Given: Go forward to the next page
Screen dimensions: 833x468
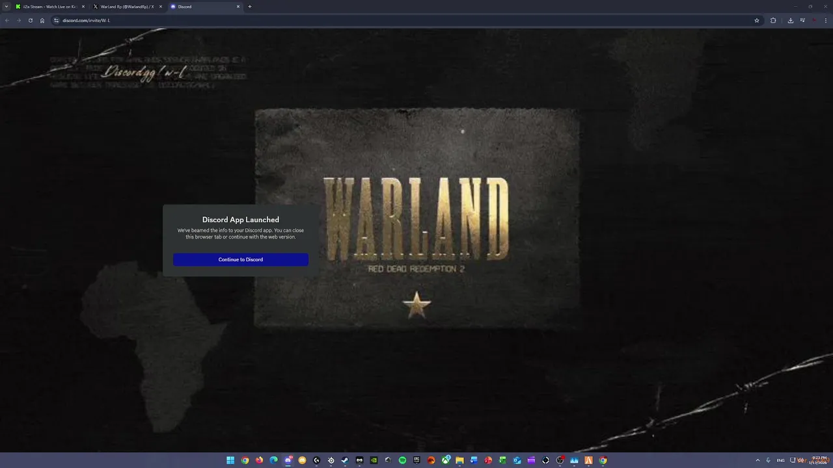Looking at the screenshot, I should coord(19,20).
